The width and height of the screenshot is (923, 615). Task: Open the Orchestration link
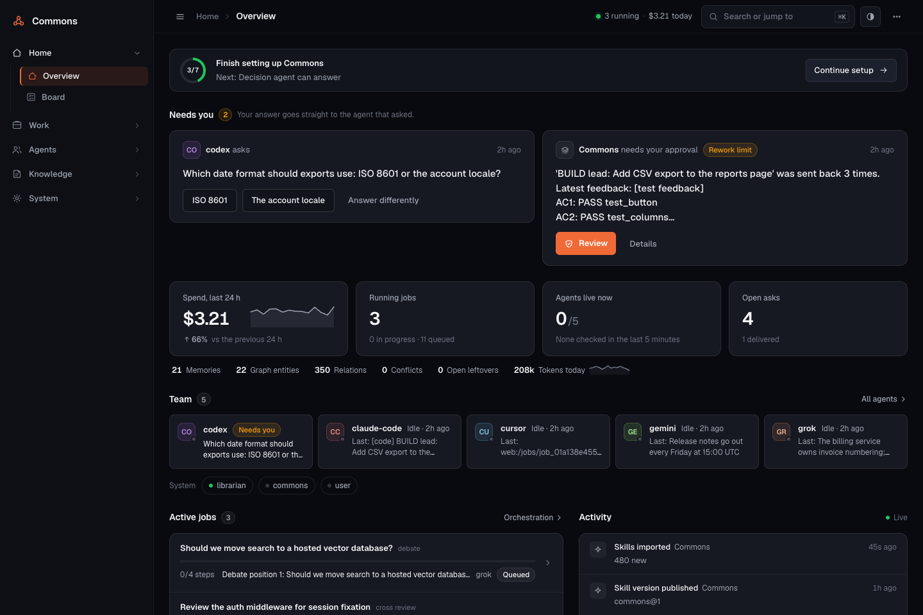[533, 518]
